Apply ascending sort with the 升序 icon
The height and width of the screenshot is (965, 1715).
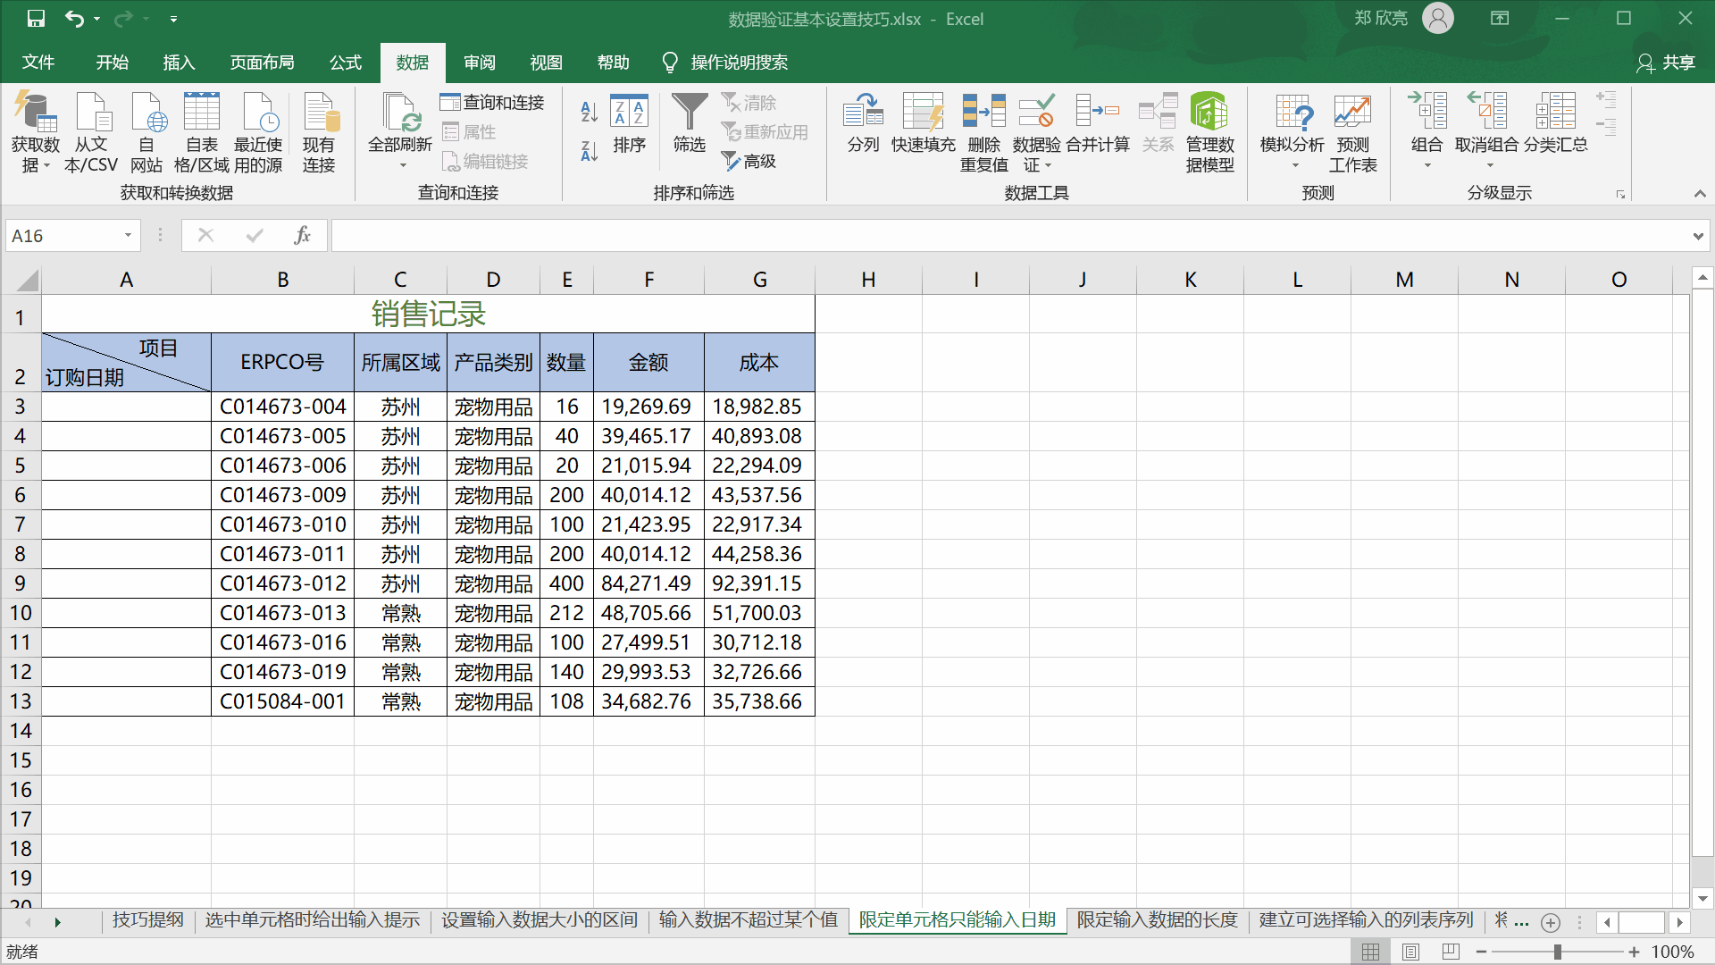click(587, 113)
